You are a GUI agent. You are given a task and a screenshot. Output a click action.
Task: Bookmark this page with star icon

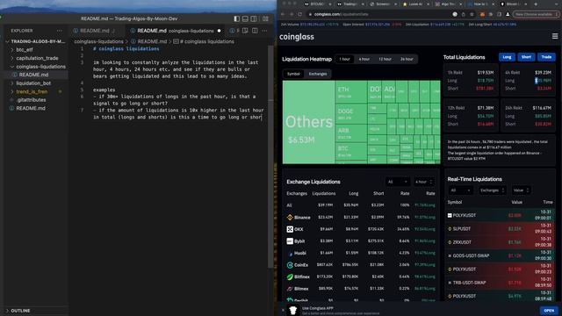(x=472, y=14)
